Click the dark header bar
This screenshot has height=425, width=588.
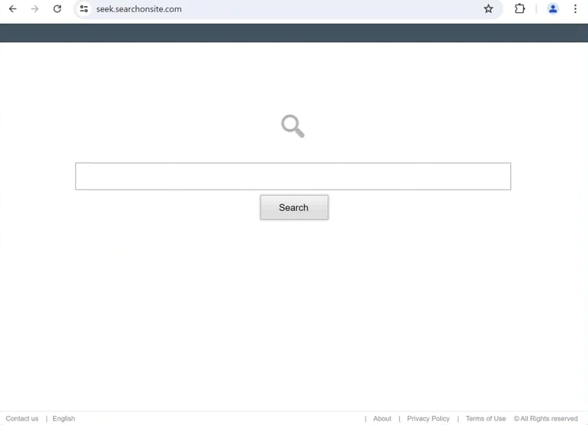point(294,33)
